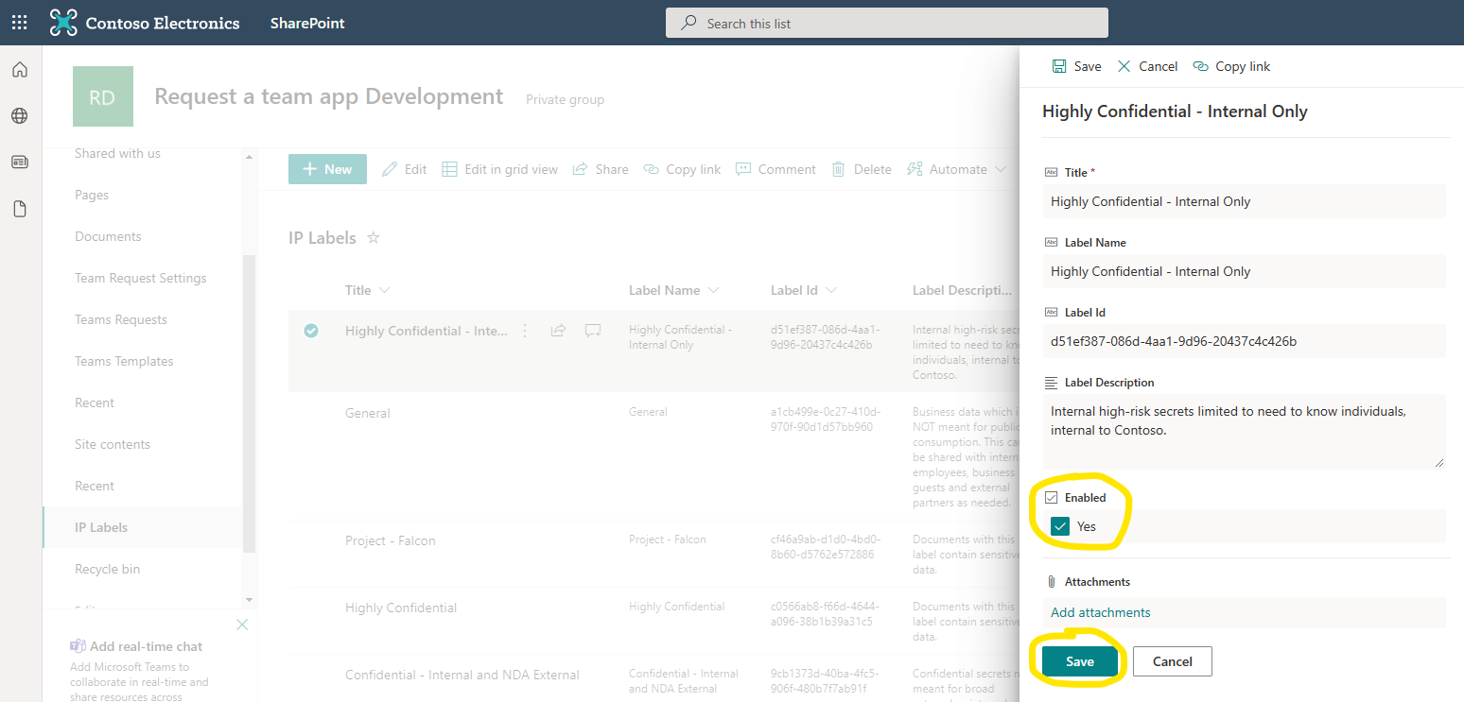
Task: Open the page file icon in left rail
Action: (20, 209)
